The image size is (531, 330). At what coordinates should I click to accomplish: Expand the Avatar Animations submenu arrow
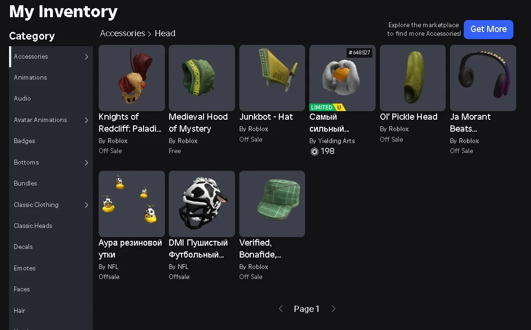86,120
